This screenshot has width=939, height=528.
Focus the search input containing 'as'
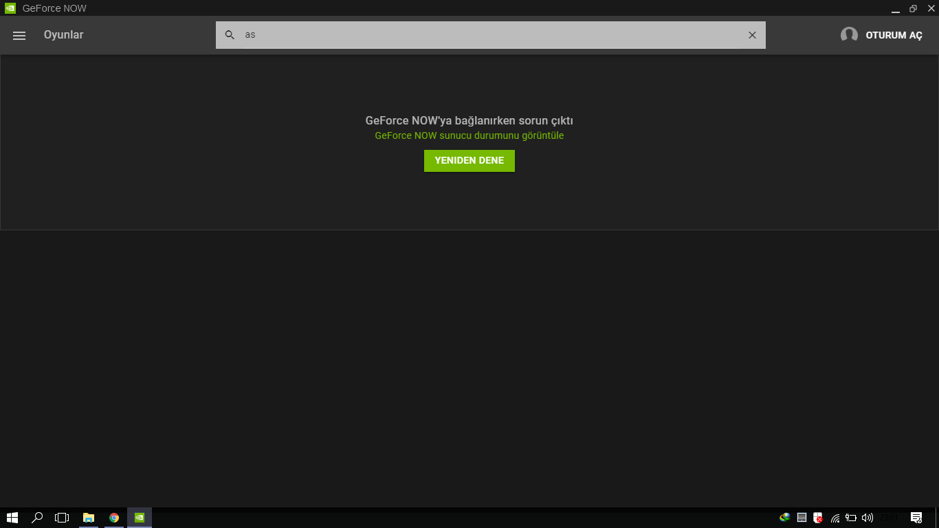point(491,35)
